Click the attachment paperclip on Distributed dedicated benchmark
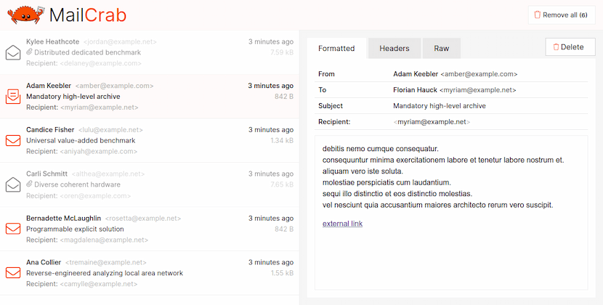This screenshot has height=305, width=603. coord(29,52)
